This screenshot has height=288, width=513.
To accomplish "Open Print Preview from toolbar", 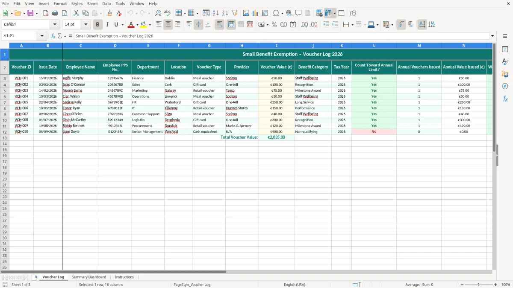I will coord(65,13).
